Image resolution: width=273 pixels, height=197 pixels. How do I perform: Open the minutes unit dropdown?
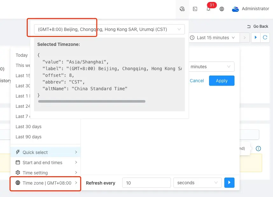212,67
